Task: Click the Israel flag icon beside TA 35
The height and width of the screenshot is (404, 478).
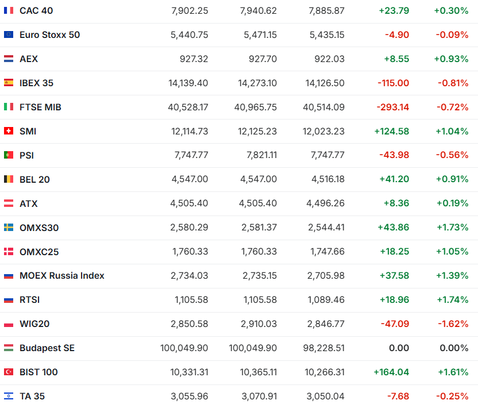Action: (9, 396)
